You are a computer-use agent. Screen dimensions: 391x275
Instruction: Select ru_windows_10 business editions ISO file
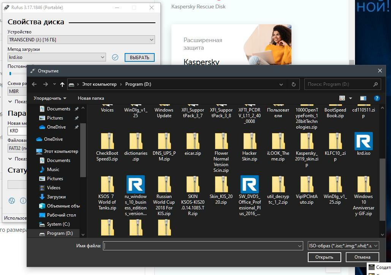coord(136,185)
